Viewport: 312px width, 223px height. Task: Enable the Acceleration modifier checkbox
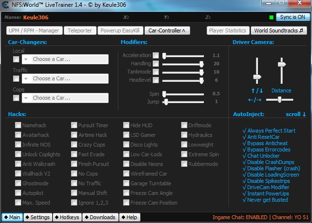pyautogui.click(x=156, y=56)
